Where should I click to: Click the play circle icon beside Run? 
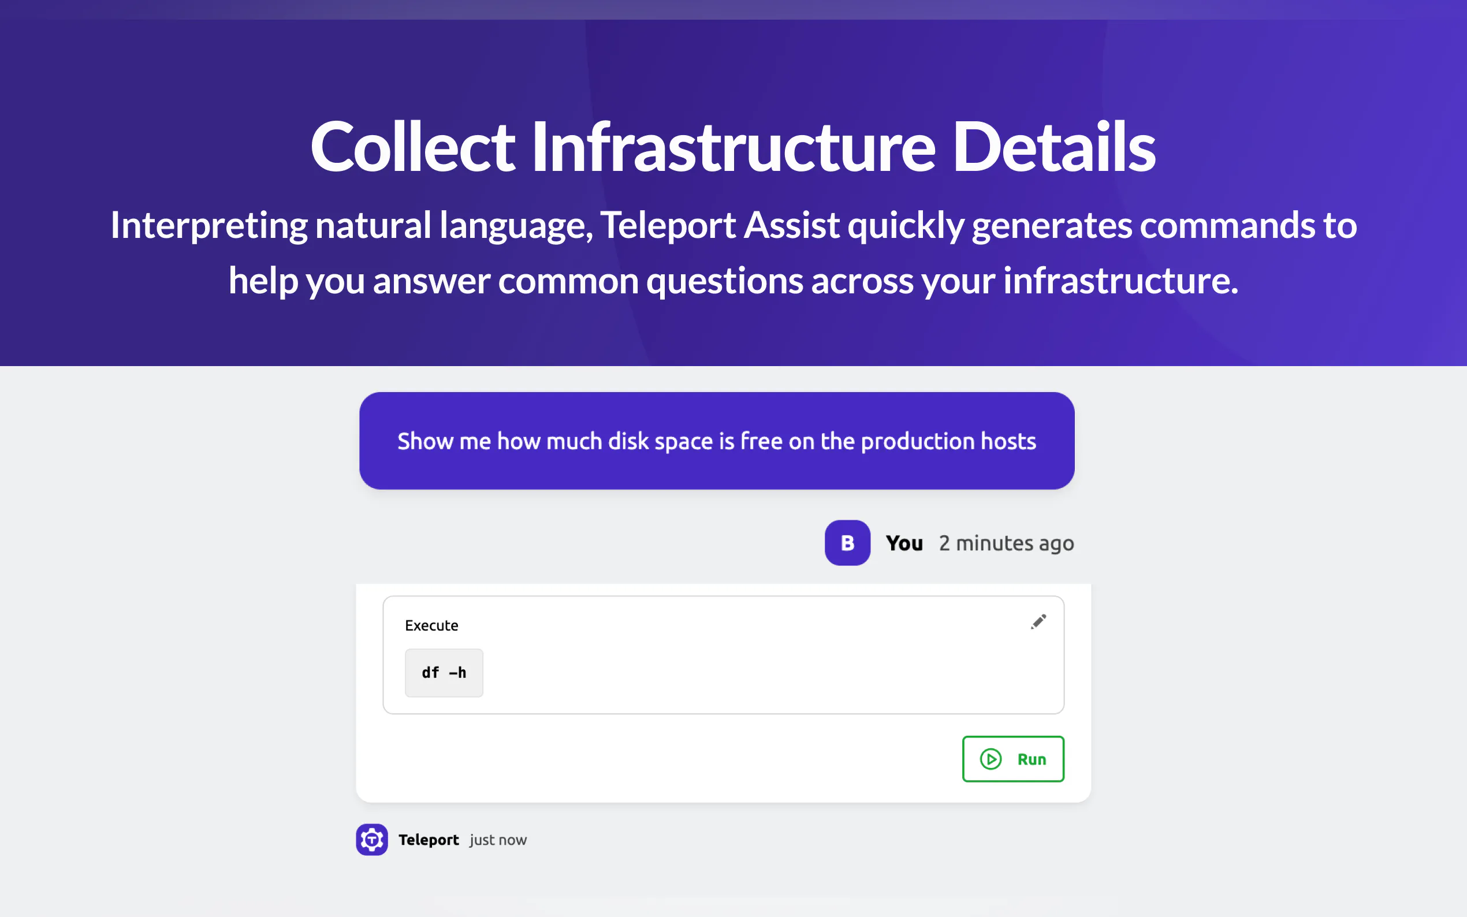991,759
